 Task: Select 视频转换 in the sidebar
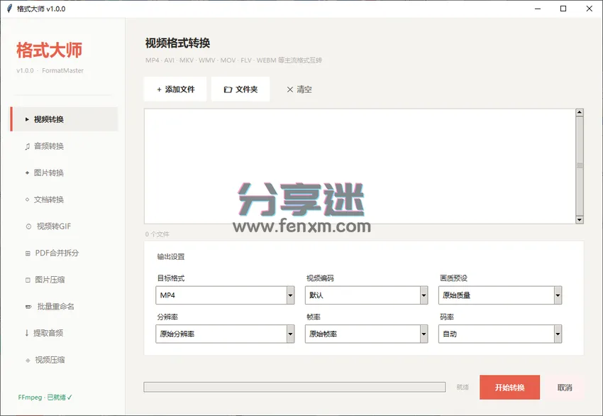(x=64, y=119)
